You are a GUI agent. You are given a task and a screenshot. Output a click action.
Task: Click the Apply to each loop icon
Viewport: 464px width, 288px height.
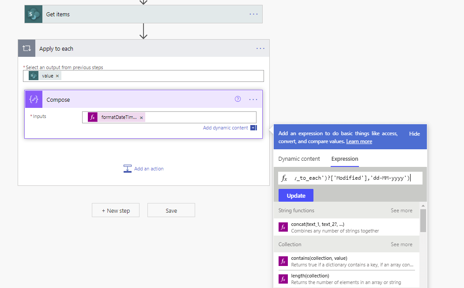(26, 48)
